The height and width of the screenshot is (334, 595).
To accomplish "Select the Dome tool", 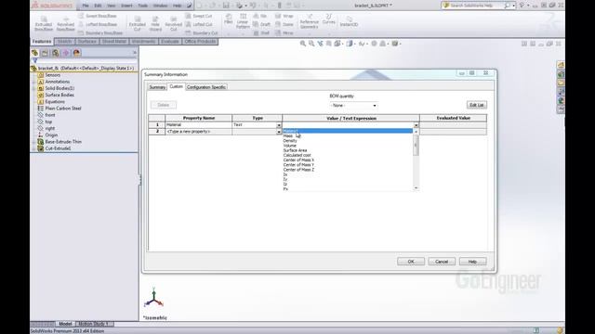I will 284,24.
